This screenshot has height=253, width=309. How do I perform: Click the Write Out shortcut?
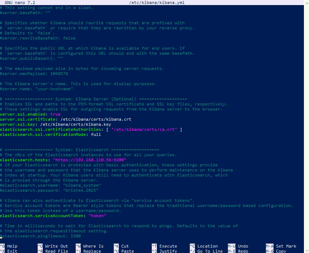coord(56,246)
